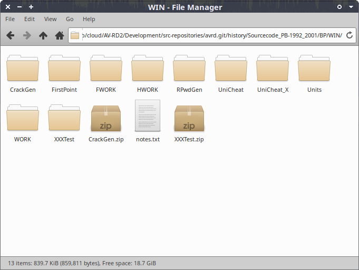Open the File menu
Image resolution: width=359 pixels, height=270 pixels.
pyautogui.click(x=10, y=19)
